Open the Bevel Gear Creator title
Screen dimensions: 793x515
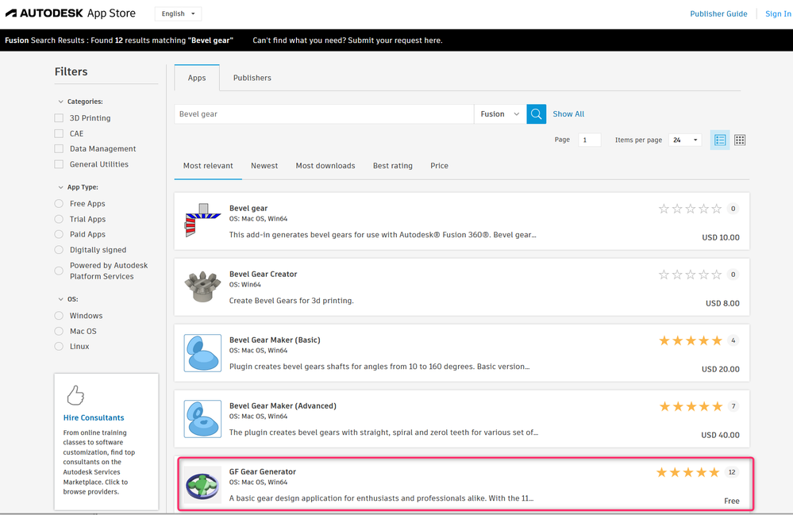263,274
